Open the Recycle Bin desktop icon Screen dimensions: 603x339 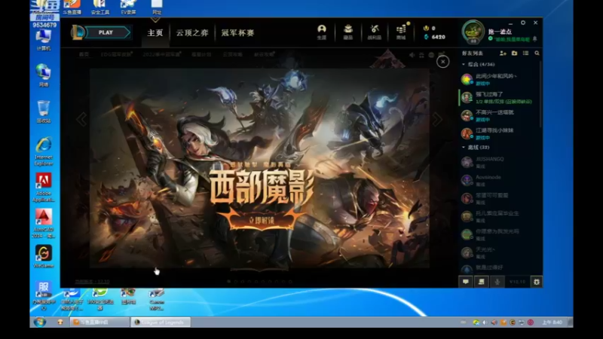coord(44,111)
